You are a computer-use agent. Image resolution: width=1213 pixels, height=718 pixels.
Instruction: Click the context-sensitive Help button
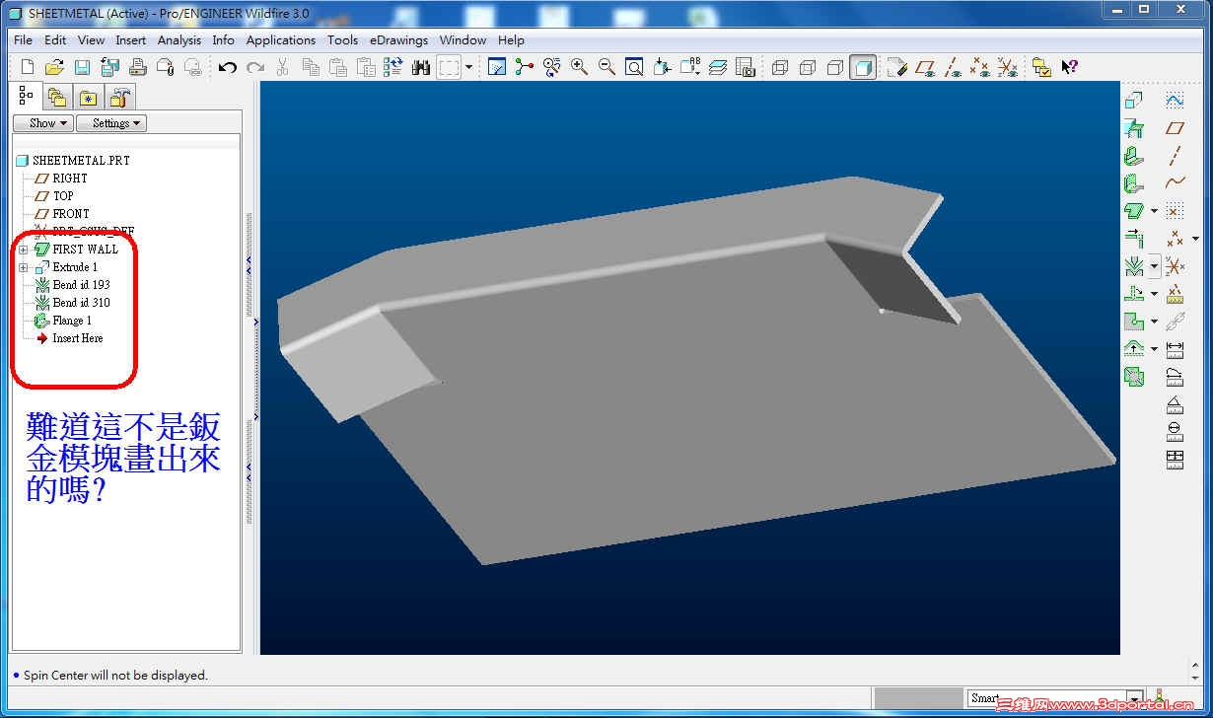pos(1071,67)
